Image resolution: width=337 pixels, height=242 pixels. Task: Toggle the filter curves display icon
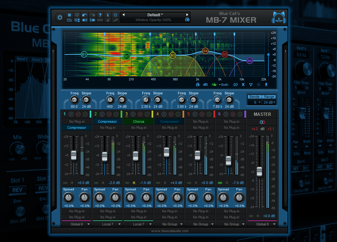tap(235, 84)
